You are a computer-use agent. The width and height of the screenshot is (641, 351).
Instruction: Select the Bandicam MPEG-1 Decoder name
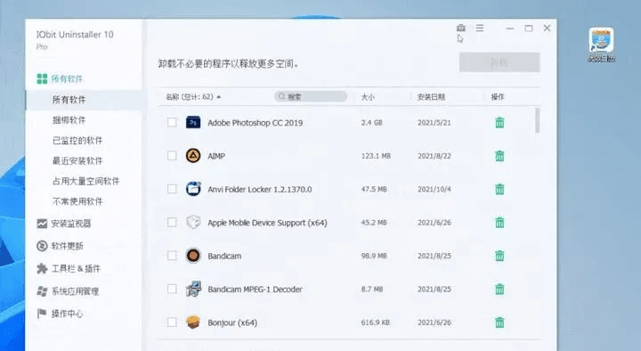255,290
